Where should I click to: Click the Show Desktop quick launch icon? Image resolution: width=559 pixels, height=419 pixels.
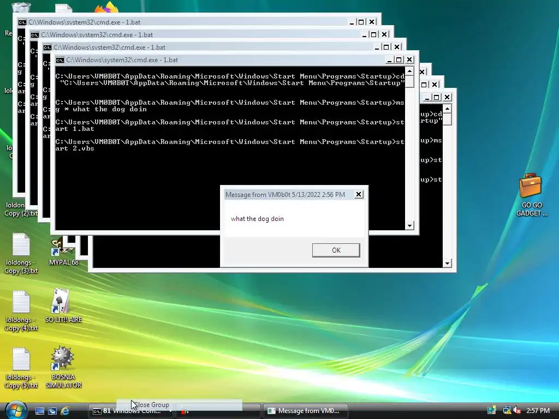[39, 411]
